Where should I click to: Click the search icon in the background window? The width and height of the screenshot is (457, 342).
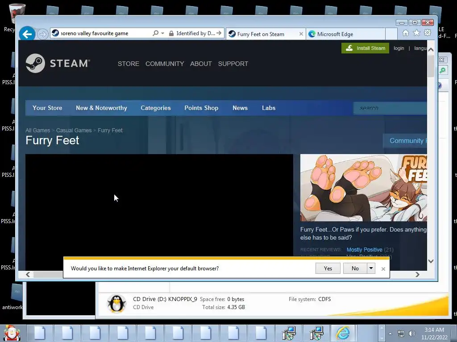[443, 70]
